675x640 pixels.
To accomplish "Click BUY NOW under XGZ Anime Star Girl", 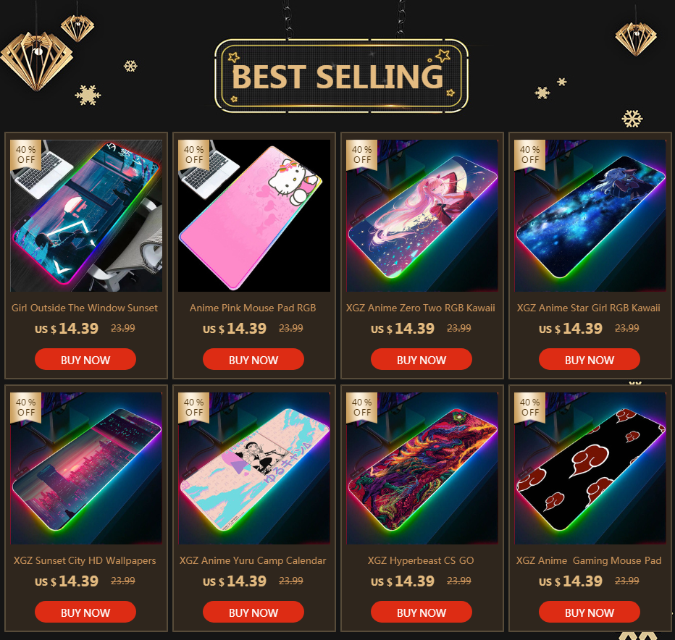I will click(x=589, y=359).
